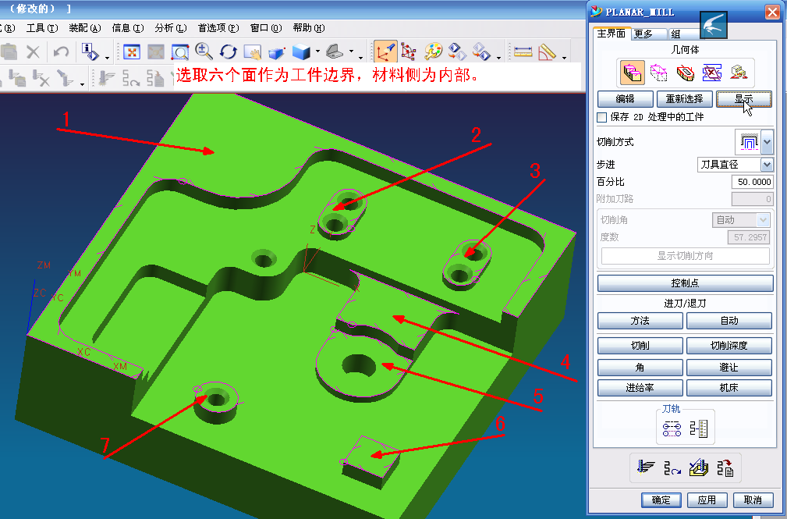Click the WCS dynamics icon beside WCS display
The width and height of the screenshot is (787, 519).
click(x=409, y=52)
